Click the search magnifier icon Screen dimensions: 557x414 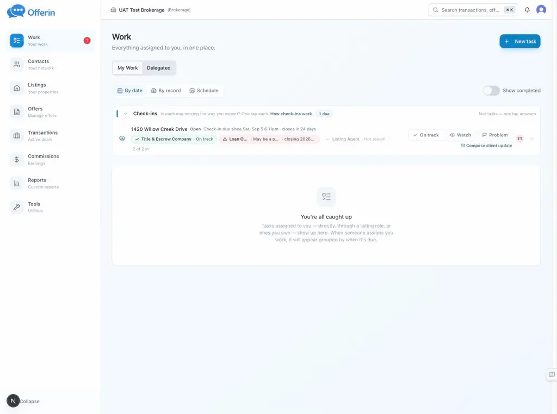tap(436, 10)
